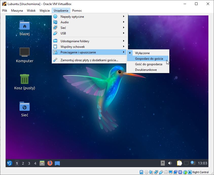This screenshot has width=214, height=175.
Task: Click the USB status bar icon
Action: pos(161,172)
